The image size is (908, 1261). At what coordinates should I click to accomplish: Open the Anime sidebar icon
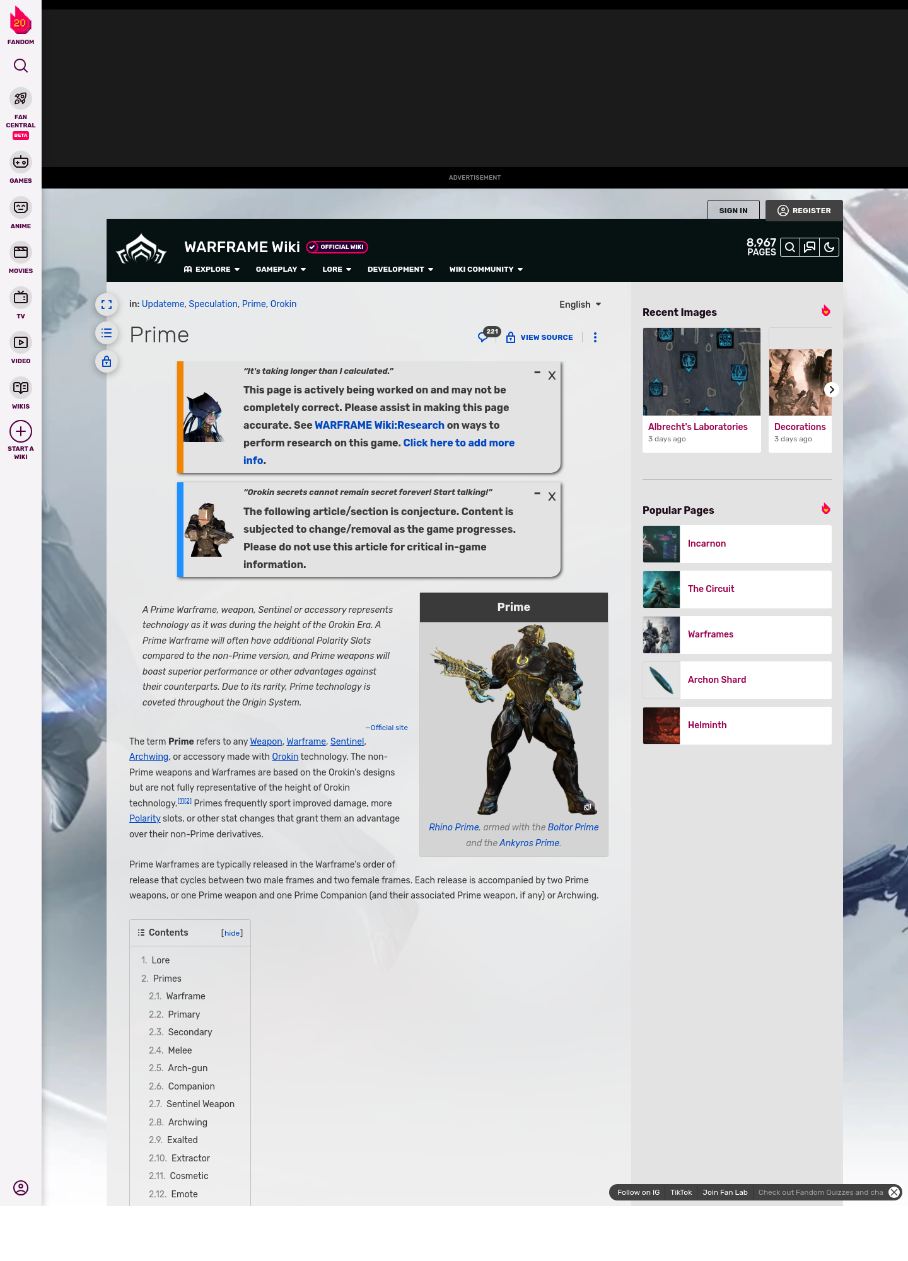[21, 207]
